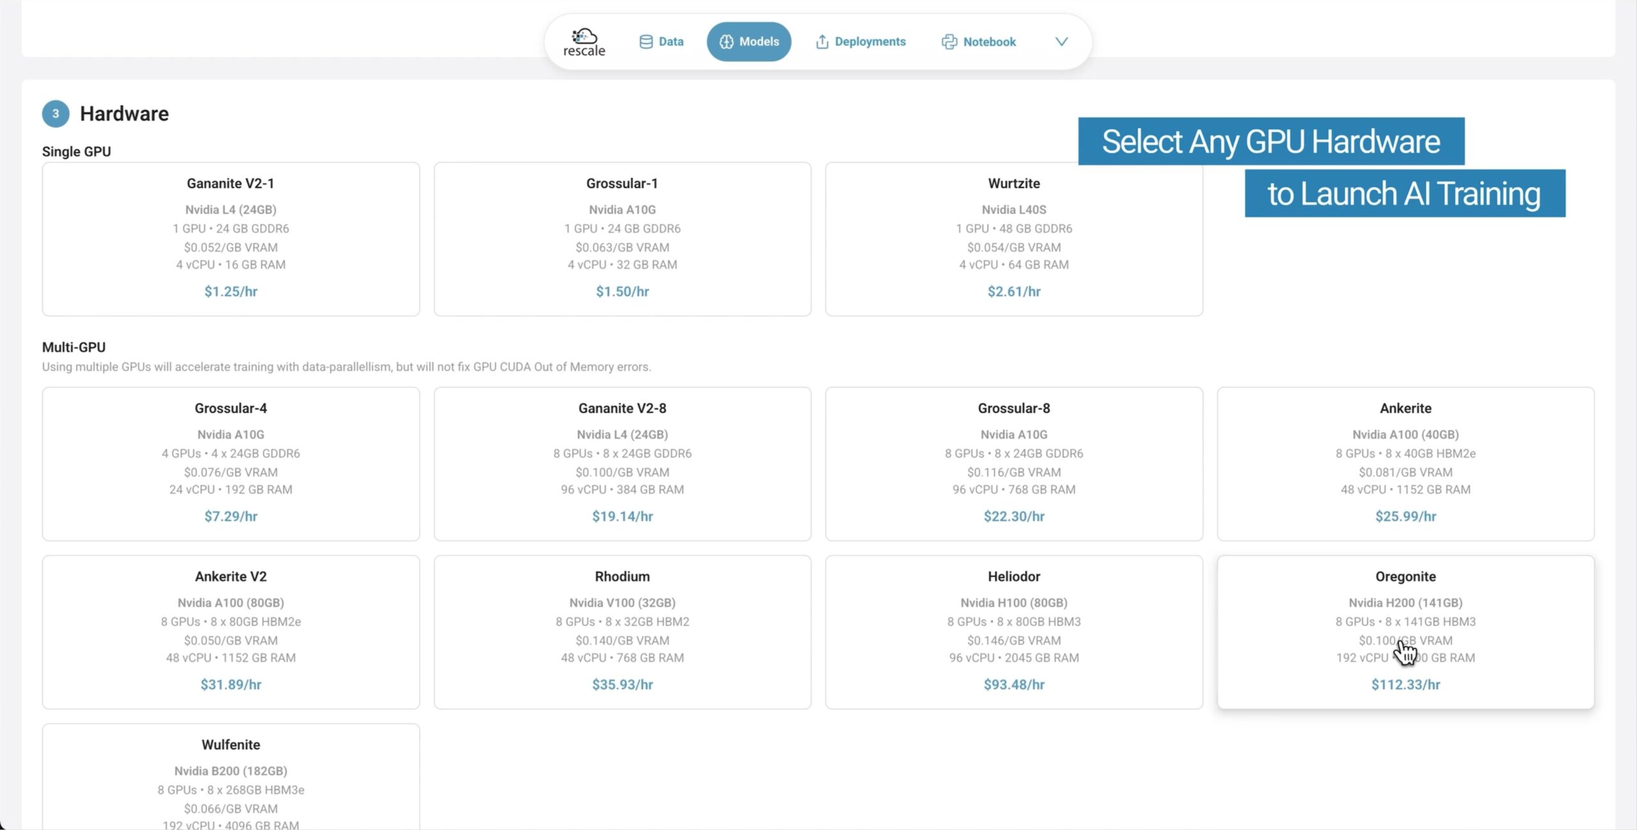1637x830 pixels.
Task: Select the Wulfenite B200 card
Action: coord(231,776)
